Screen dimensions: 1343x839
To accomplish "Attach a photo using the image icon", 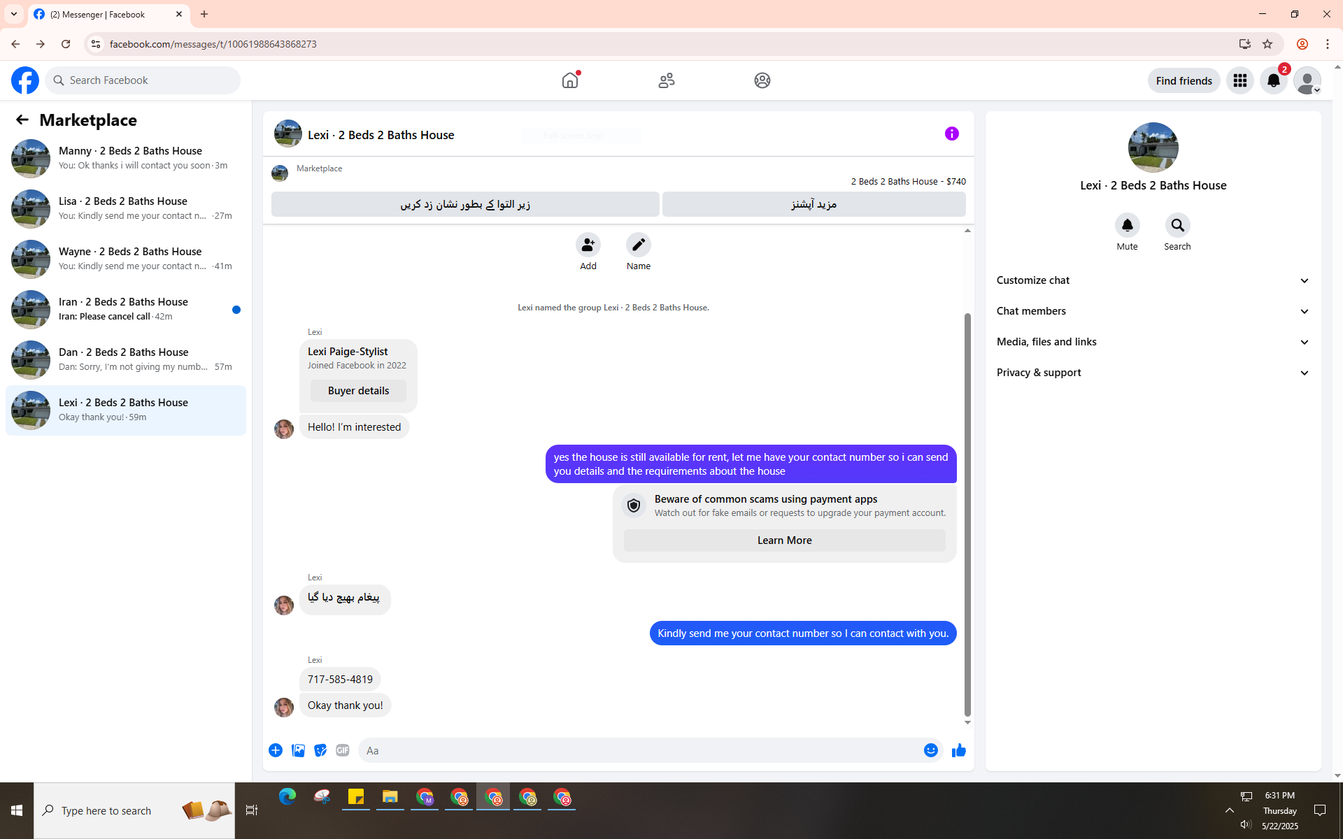I will click(x=298, y=750).
